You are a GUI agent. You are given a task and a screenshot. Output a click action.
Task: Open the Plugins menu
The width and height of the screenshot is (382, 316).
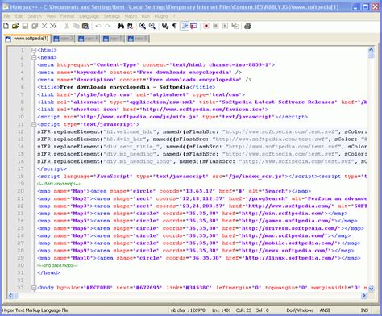[x=161, y=16]
